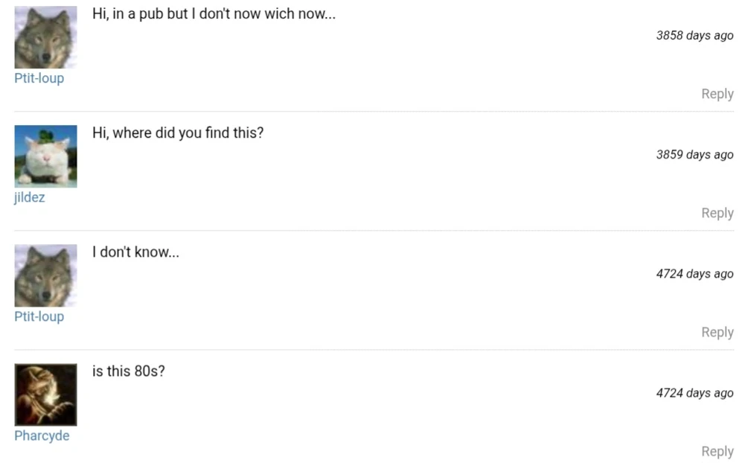Reply to the "I don't know..." comment

[x=717, y=332]
